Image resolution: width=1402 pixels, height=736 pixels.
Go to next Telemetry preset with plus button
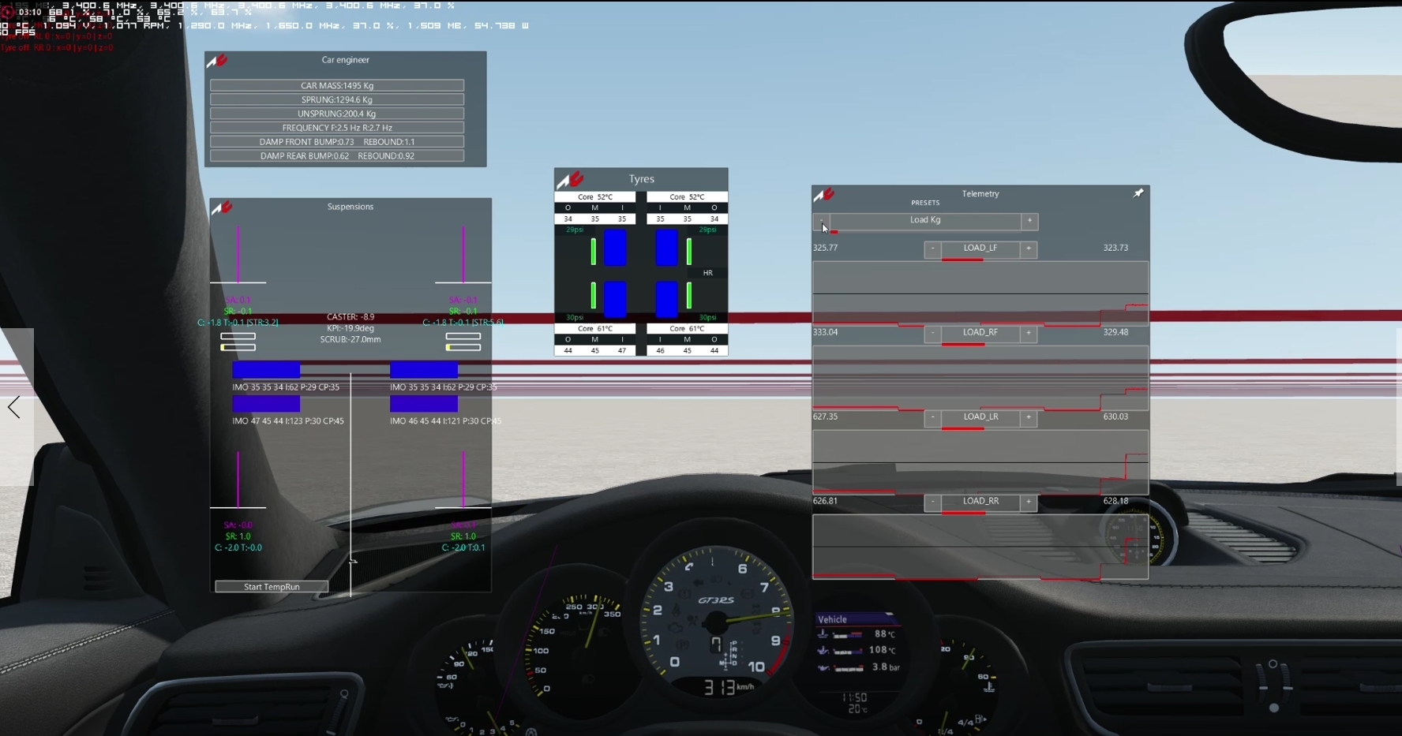[x=1029, y=221]
